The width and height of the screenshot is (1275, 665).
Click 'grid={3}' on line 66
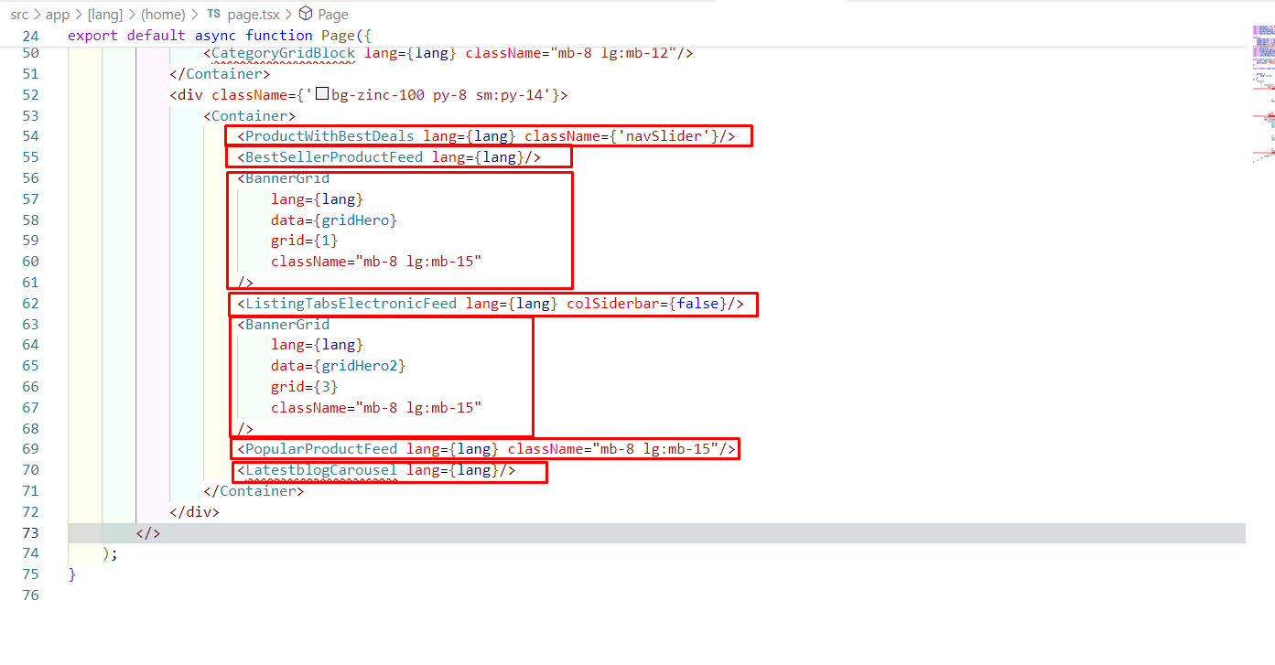pos(305,386)
